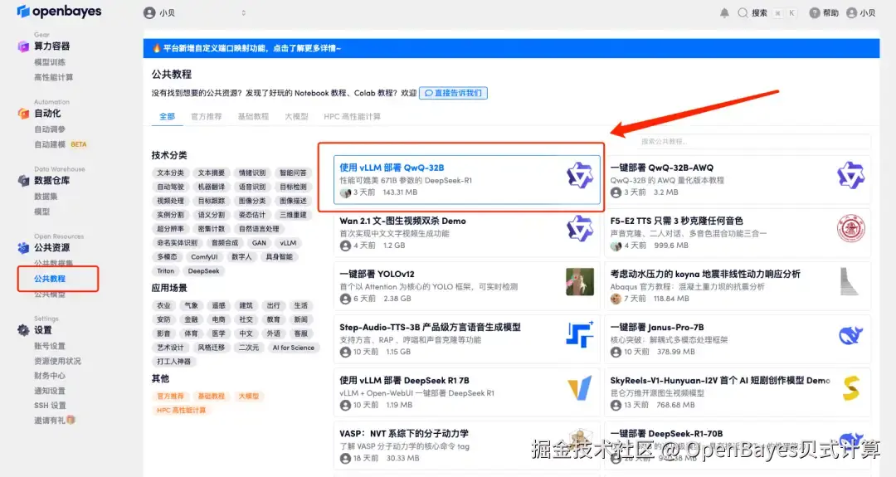This screenshot has height=477, width=896.
Task: Open the 使用 vLLM 部署 QwQ-32B tutorial
Action: coord(392,168)
